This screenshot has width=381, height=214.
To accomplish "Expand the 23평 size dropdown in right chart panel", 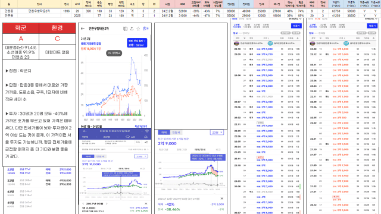I will pos(217,133).
